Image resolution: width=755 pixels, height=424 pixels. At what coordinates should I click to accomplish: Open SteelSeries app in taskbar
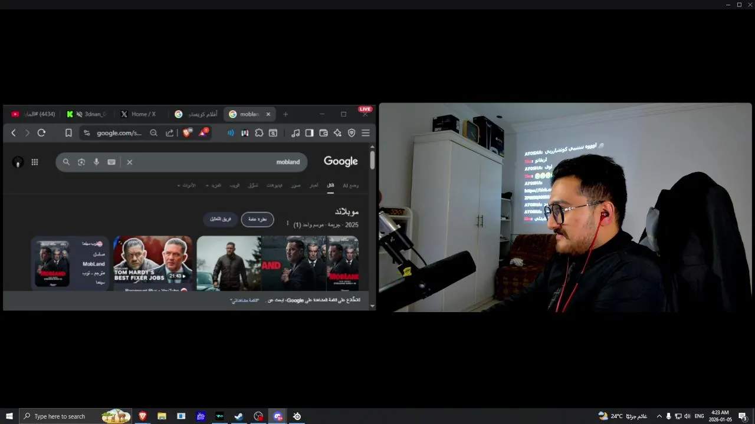[x=297, y=416]
